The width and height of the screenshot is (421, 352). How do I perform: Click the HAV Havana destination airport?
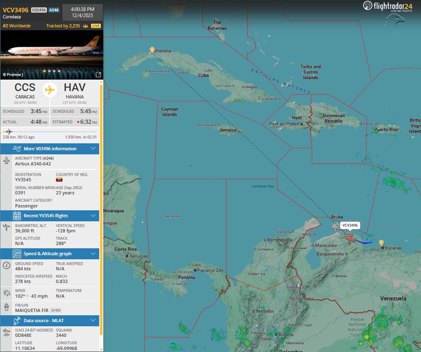(75, 93)
